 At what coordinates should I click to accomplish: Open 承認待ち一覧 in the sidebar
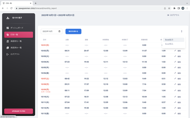(x=18, y=41)
